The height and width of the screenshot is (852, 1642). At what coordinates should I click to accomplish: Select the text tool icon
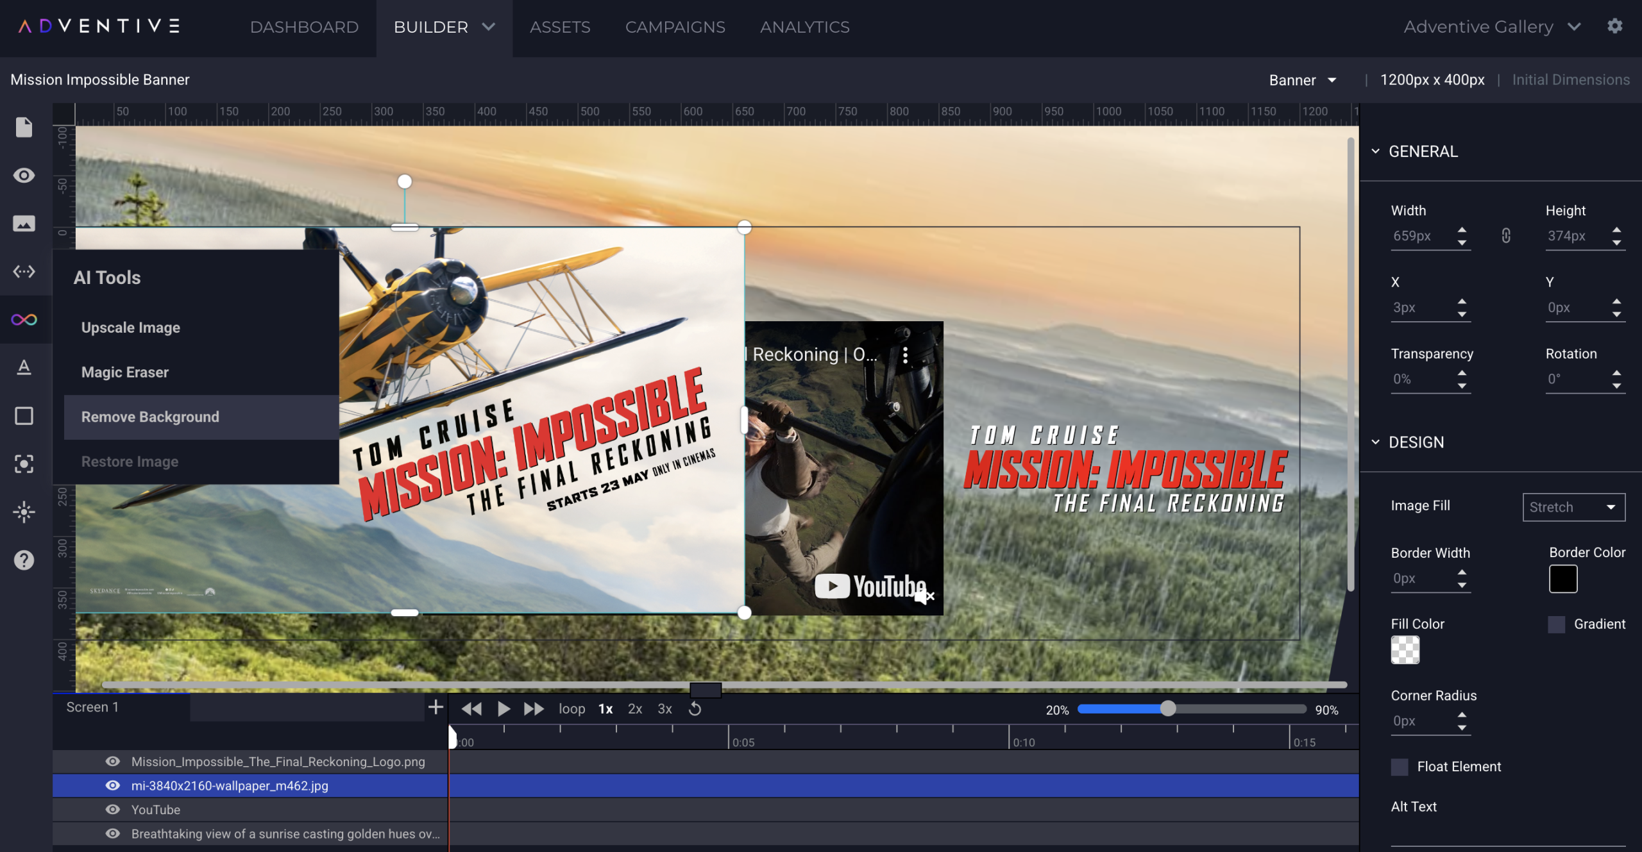(x=24, y=367)
